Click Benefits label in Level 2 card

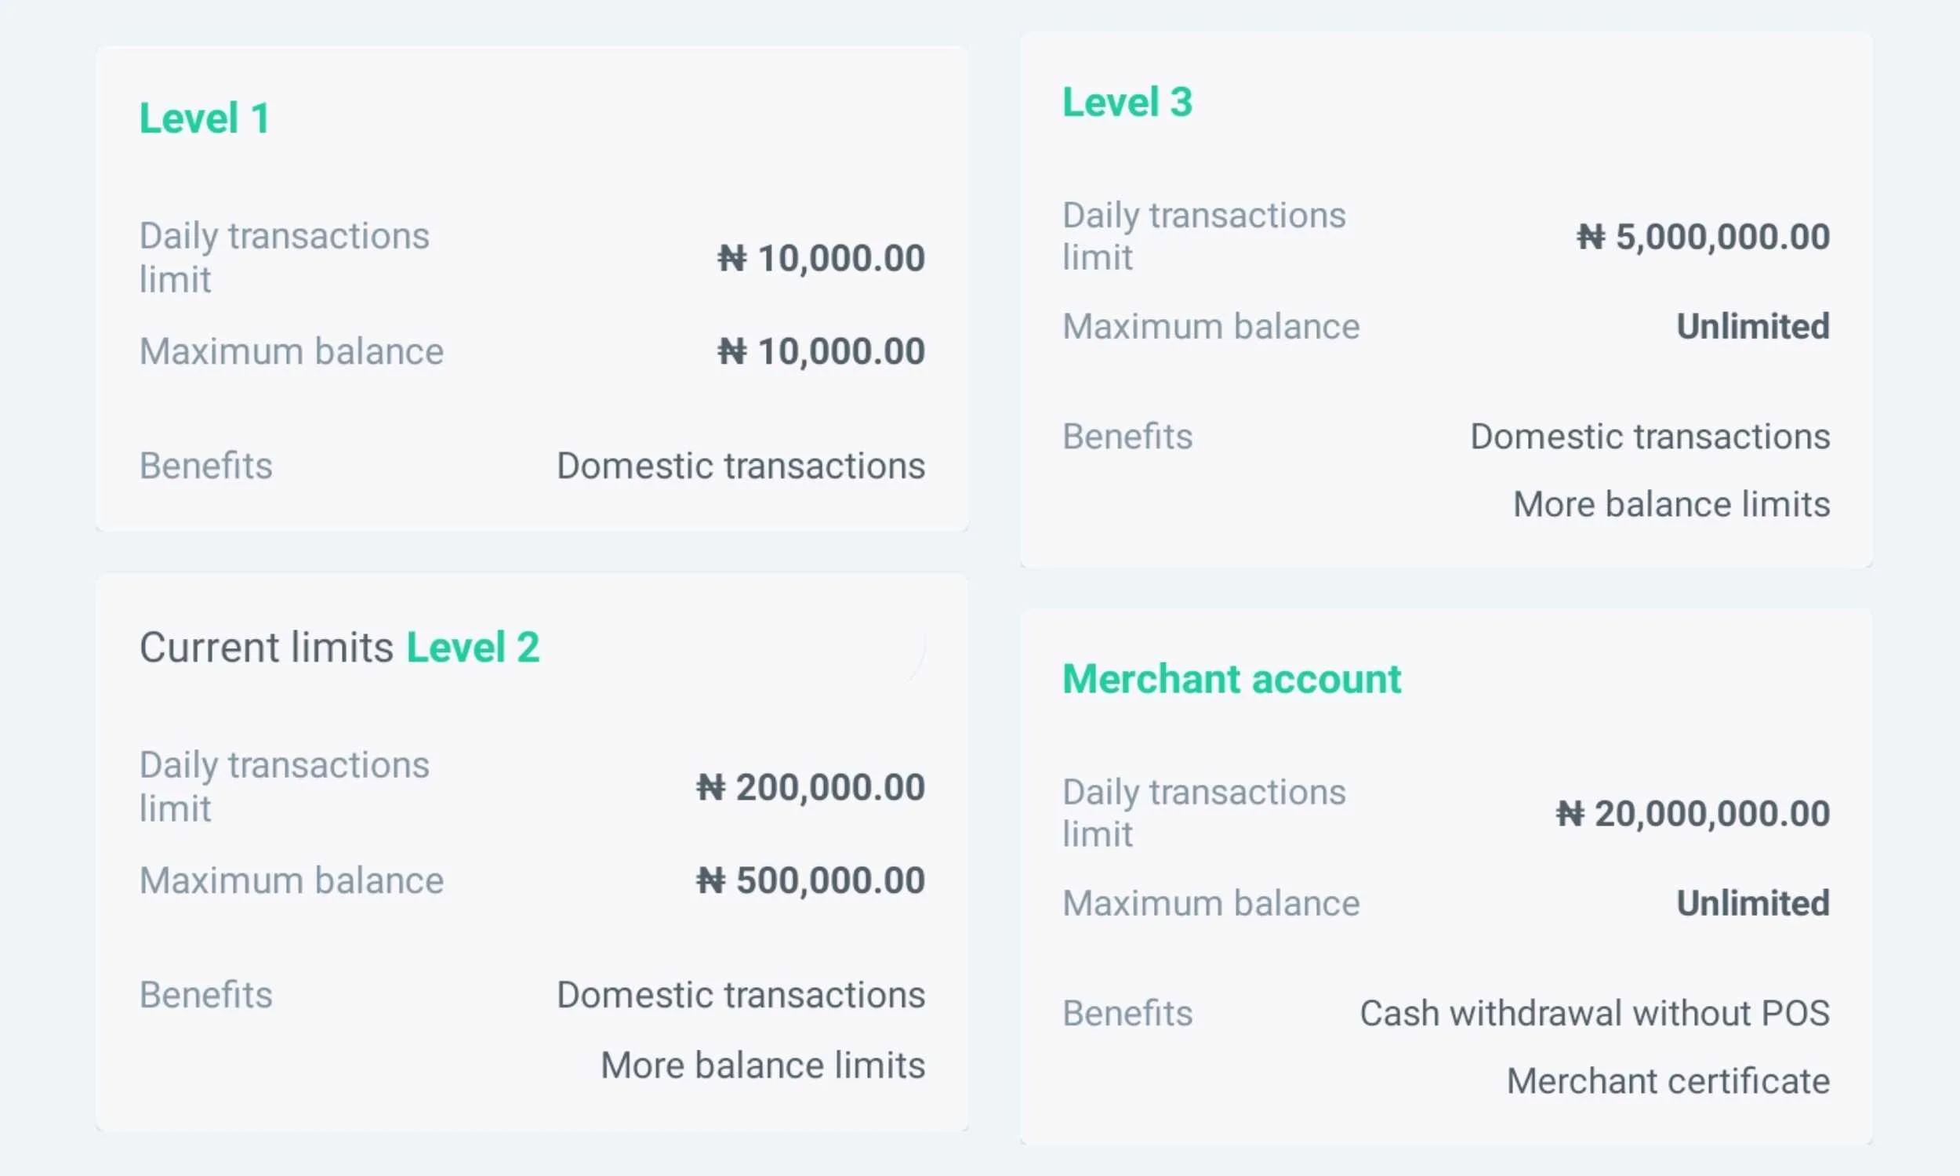coord(206,996)
